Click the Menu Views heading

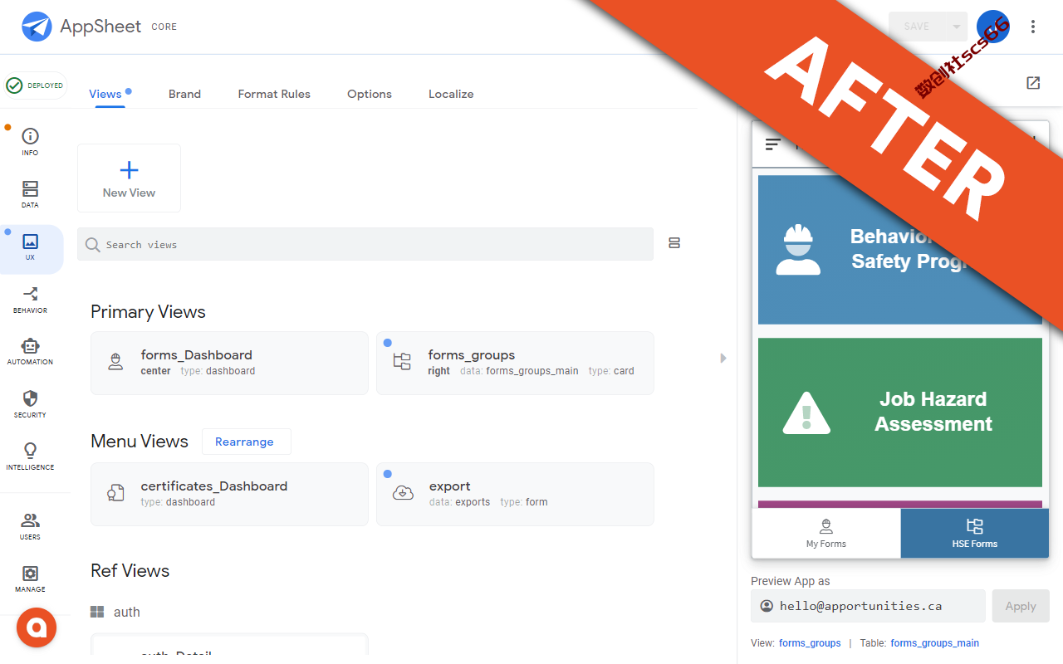140,442
